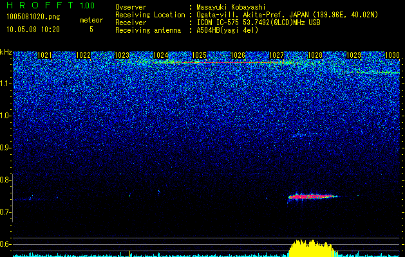Click the 0.7 frequency axis label
405x257 pixels.
click(5, 212)
